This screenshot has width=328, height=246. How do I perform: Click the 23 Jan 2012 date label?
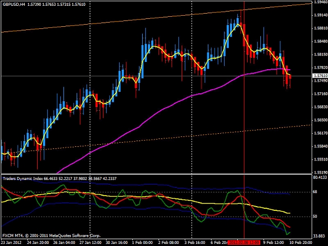11,243
